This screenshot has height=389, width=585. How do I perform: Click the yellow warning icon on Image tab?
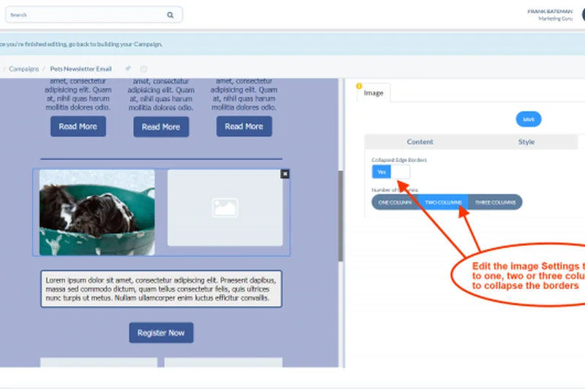[x=359, y=86]
